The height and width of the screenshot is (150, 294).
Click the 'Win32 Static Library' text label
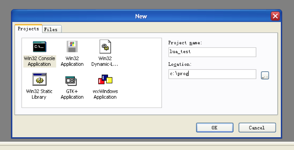pos(39,94)
